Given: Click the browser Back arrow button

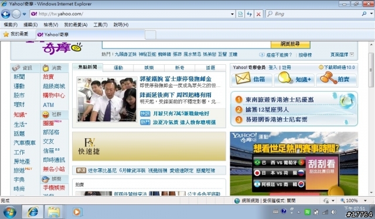Looking at the screenshot, I should [6, 14].
